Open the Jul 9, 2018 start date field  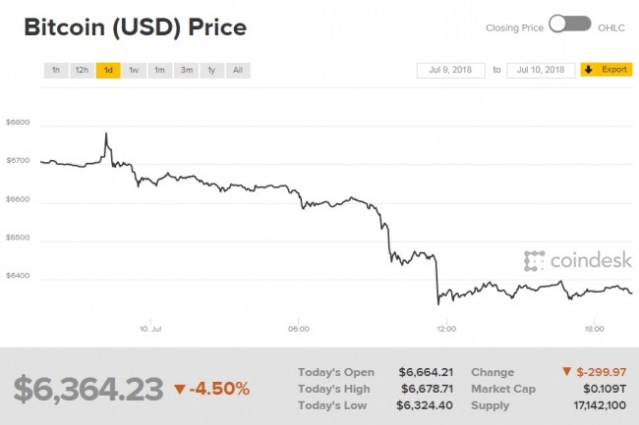tap(451, 70)
